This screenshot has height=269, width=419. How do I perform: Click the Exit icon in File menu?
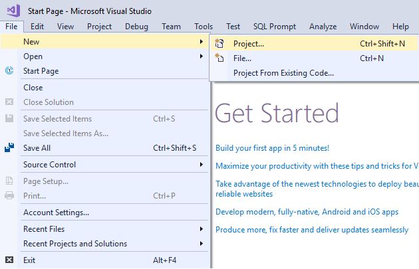pyautogui.click(x=9, y=260)
